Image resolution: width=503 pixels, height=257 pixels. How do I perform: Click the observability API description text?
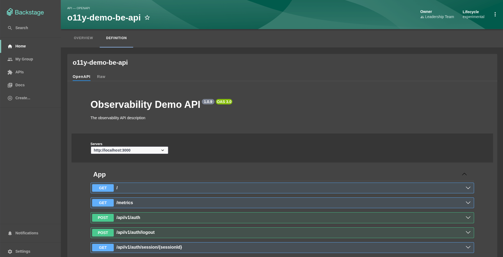click(118, 118)
